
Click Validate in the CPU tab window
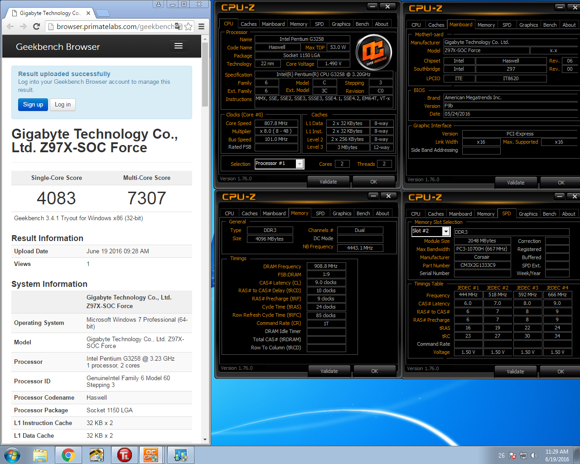pos(328,182)
